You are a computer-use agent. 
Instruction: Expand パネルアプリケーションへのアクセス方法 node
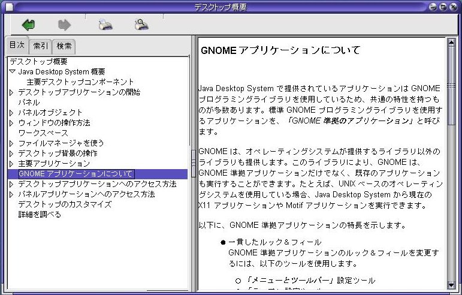pos(11,194)
